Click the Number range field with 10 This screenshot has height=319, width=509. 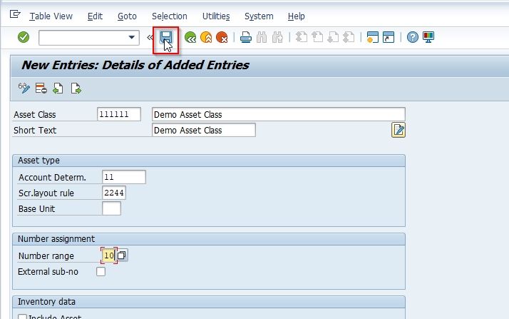pyautogui.click(x=109, y=255)
